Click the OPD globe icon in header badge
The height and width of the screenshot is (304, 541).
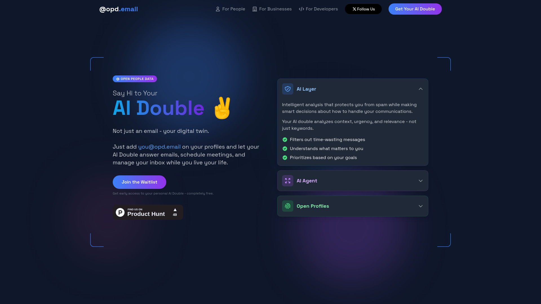pos(118,79)
